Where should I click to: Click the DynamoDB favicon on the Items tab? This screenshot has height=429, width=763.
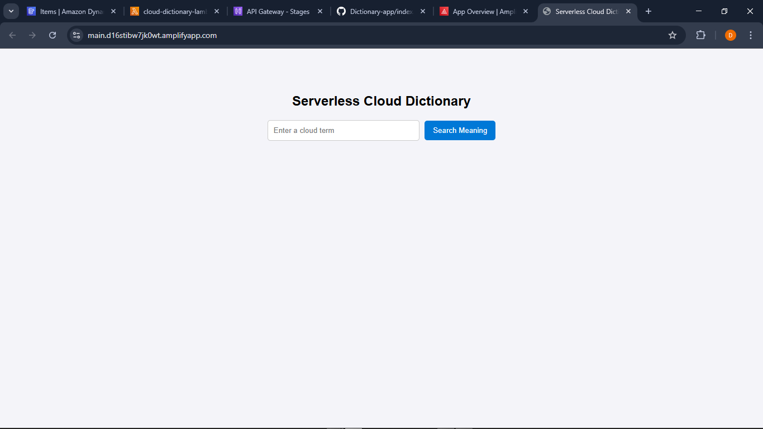[31, 11]
